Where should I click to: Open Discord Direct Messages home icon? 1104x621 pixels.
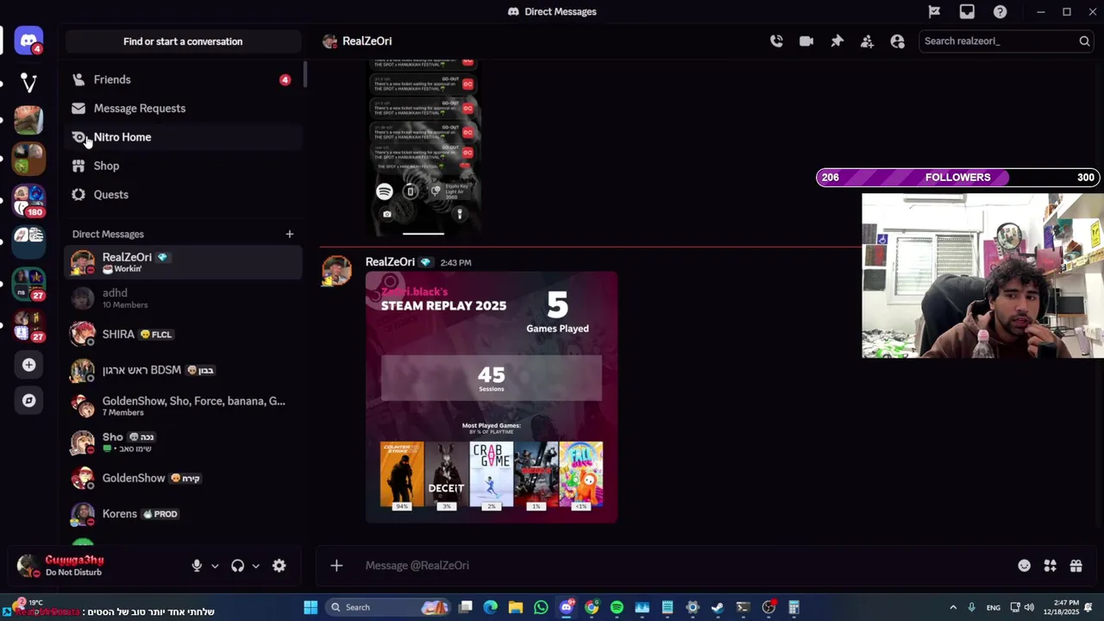[x=28, y=41]
